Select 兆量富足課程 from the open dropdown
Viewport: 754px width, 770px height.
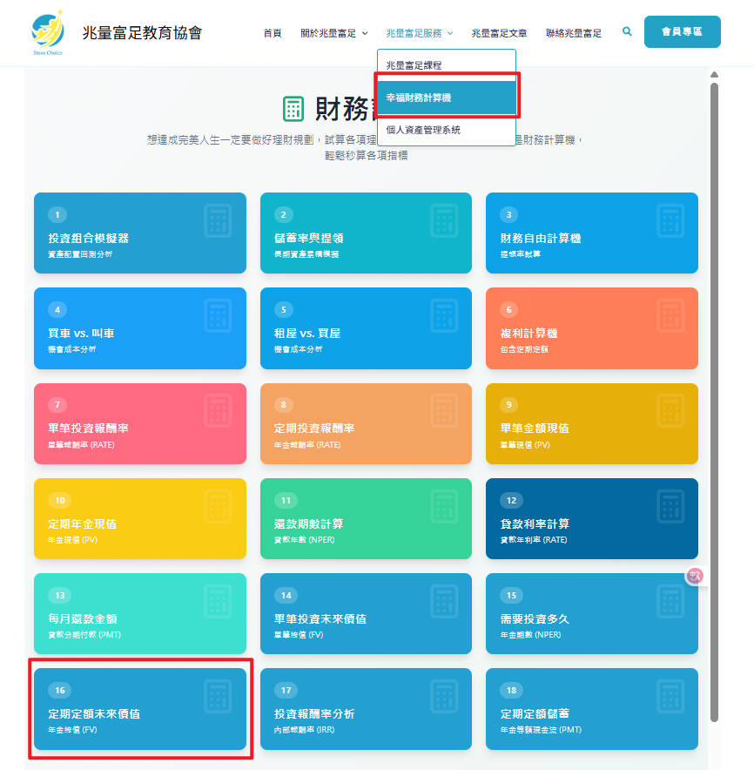coord(416,64)
